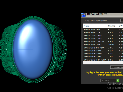Select the Yellow Gold:18KY R... row
Screen dimensions: 123x92
(x=103, y=42)
